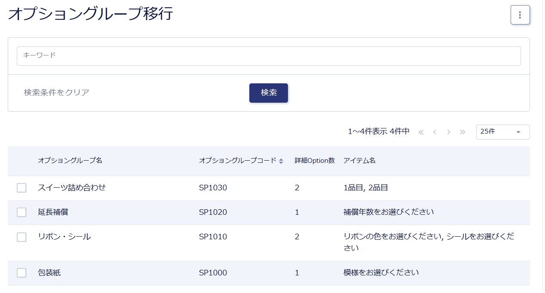Enable the 包装紙 row checkbox
The image size is (545, 293).
point(21,273)
